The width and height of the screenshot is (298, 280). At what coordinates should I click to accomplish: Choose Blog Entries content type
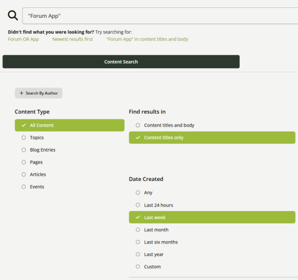point(42,150)
